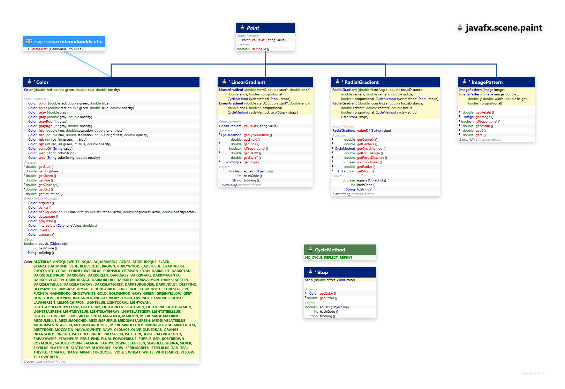Click the Paint class icon

pyautogui.click(x=242, y=28)
